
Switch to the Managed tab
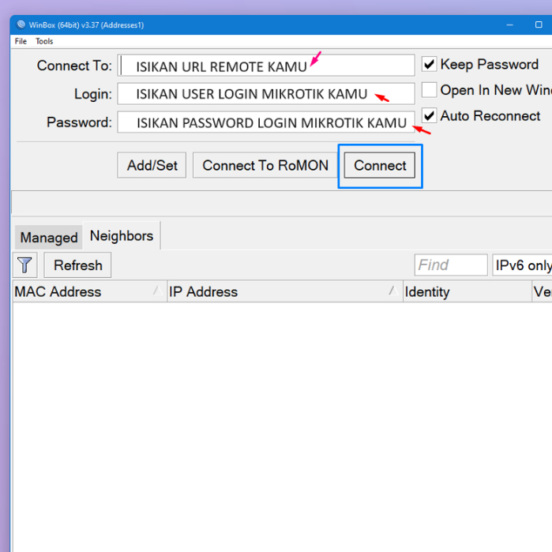click(49, 238)
